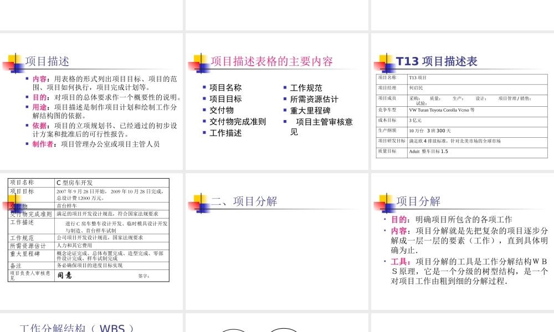Open the C型房车开发 table slide
Viewport: 554px width, 332px height.
click(91, 241)
